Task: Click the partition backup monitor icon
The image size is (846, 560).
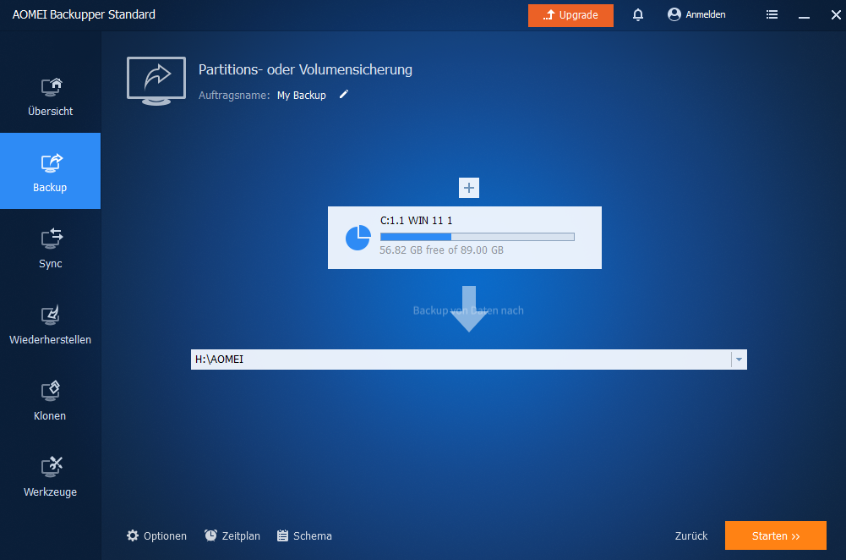Action: [156, 81]
